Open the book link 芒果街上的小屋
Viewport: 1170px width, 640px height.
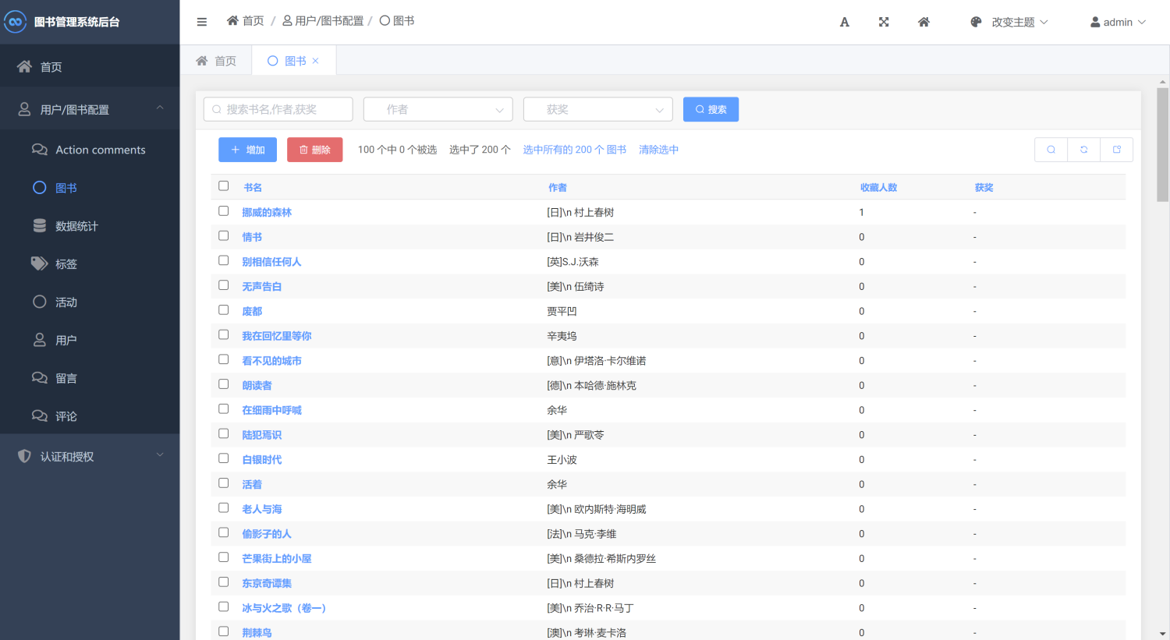(277, 559)
